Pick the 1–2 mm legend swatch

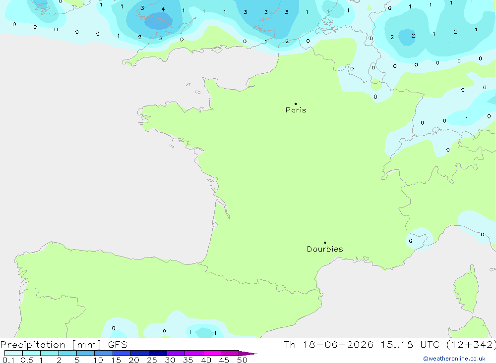click(50, 353)
